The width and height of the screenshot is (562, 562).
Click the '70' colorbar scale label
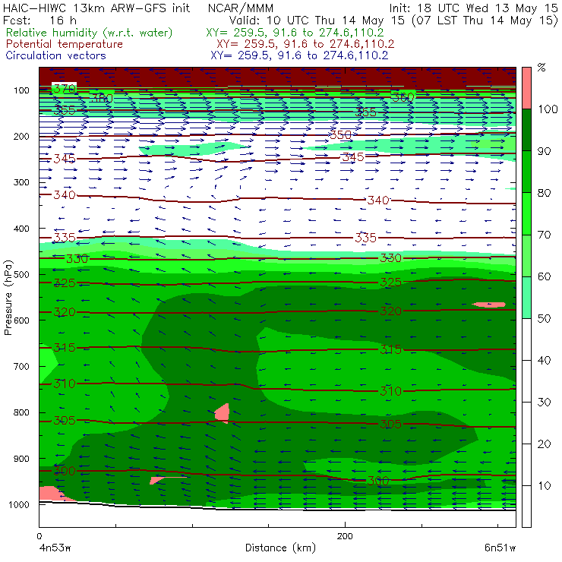point(545,235)
